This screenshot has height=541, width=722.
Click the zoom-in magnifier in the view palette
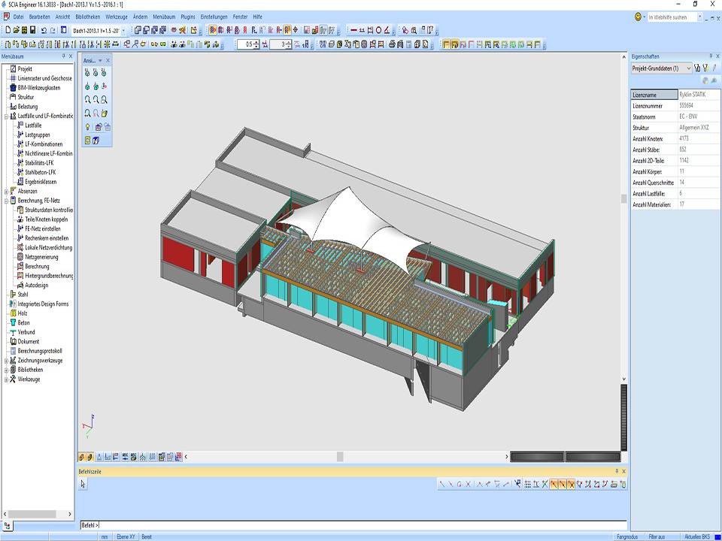88,99
